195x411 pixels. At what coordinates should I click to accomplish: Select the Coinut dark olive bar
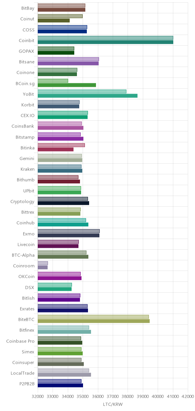pos(54,21)
